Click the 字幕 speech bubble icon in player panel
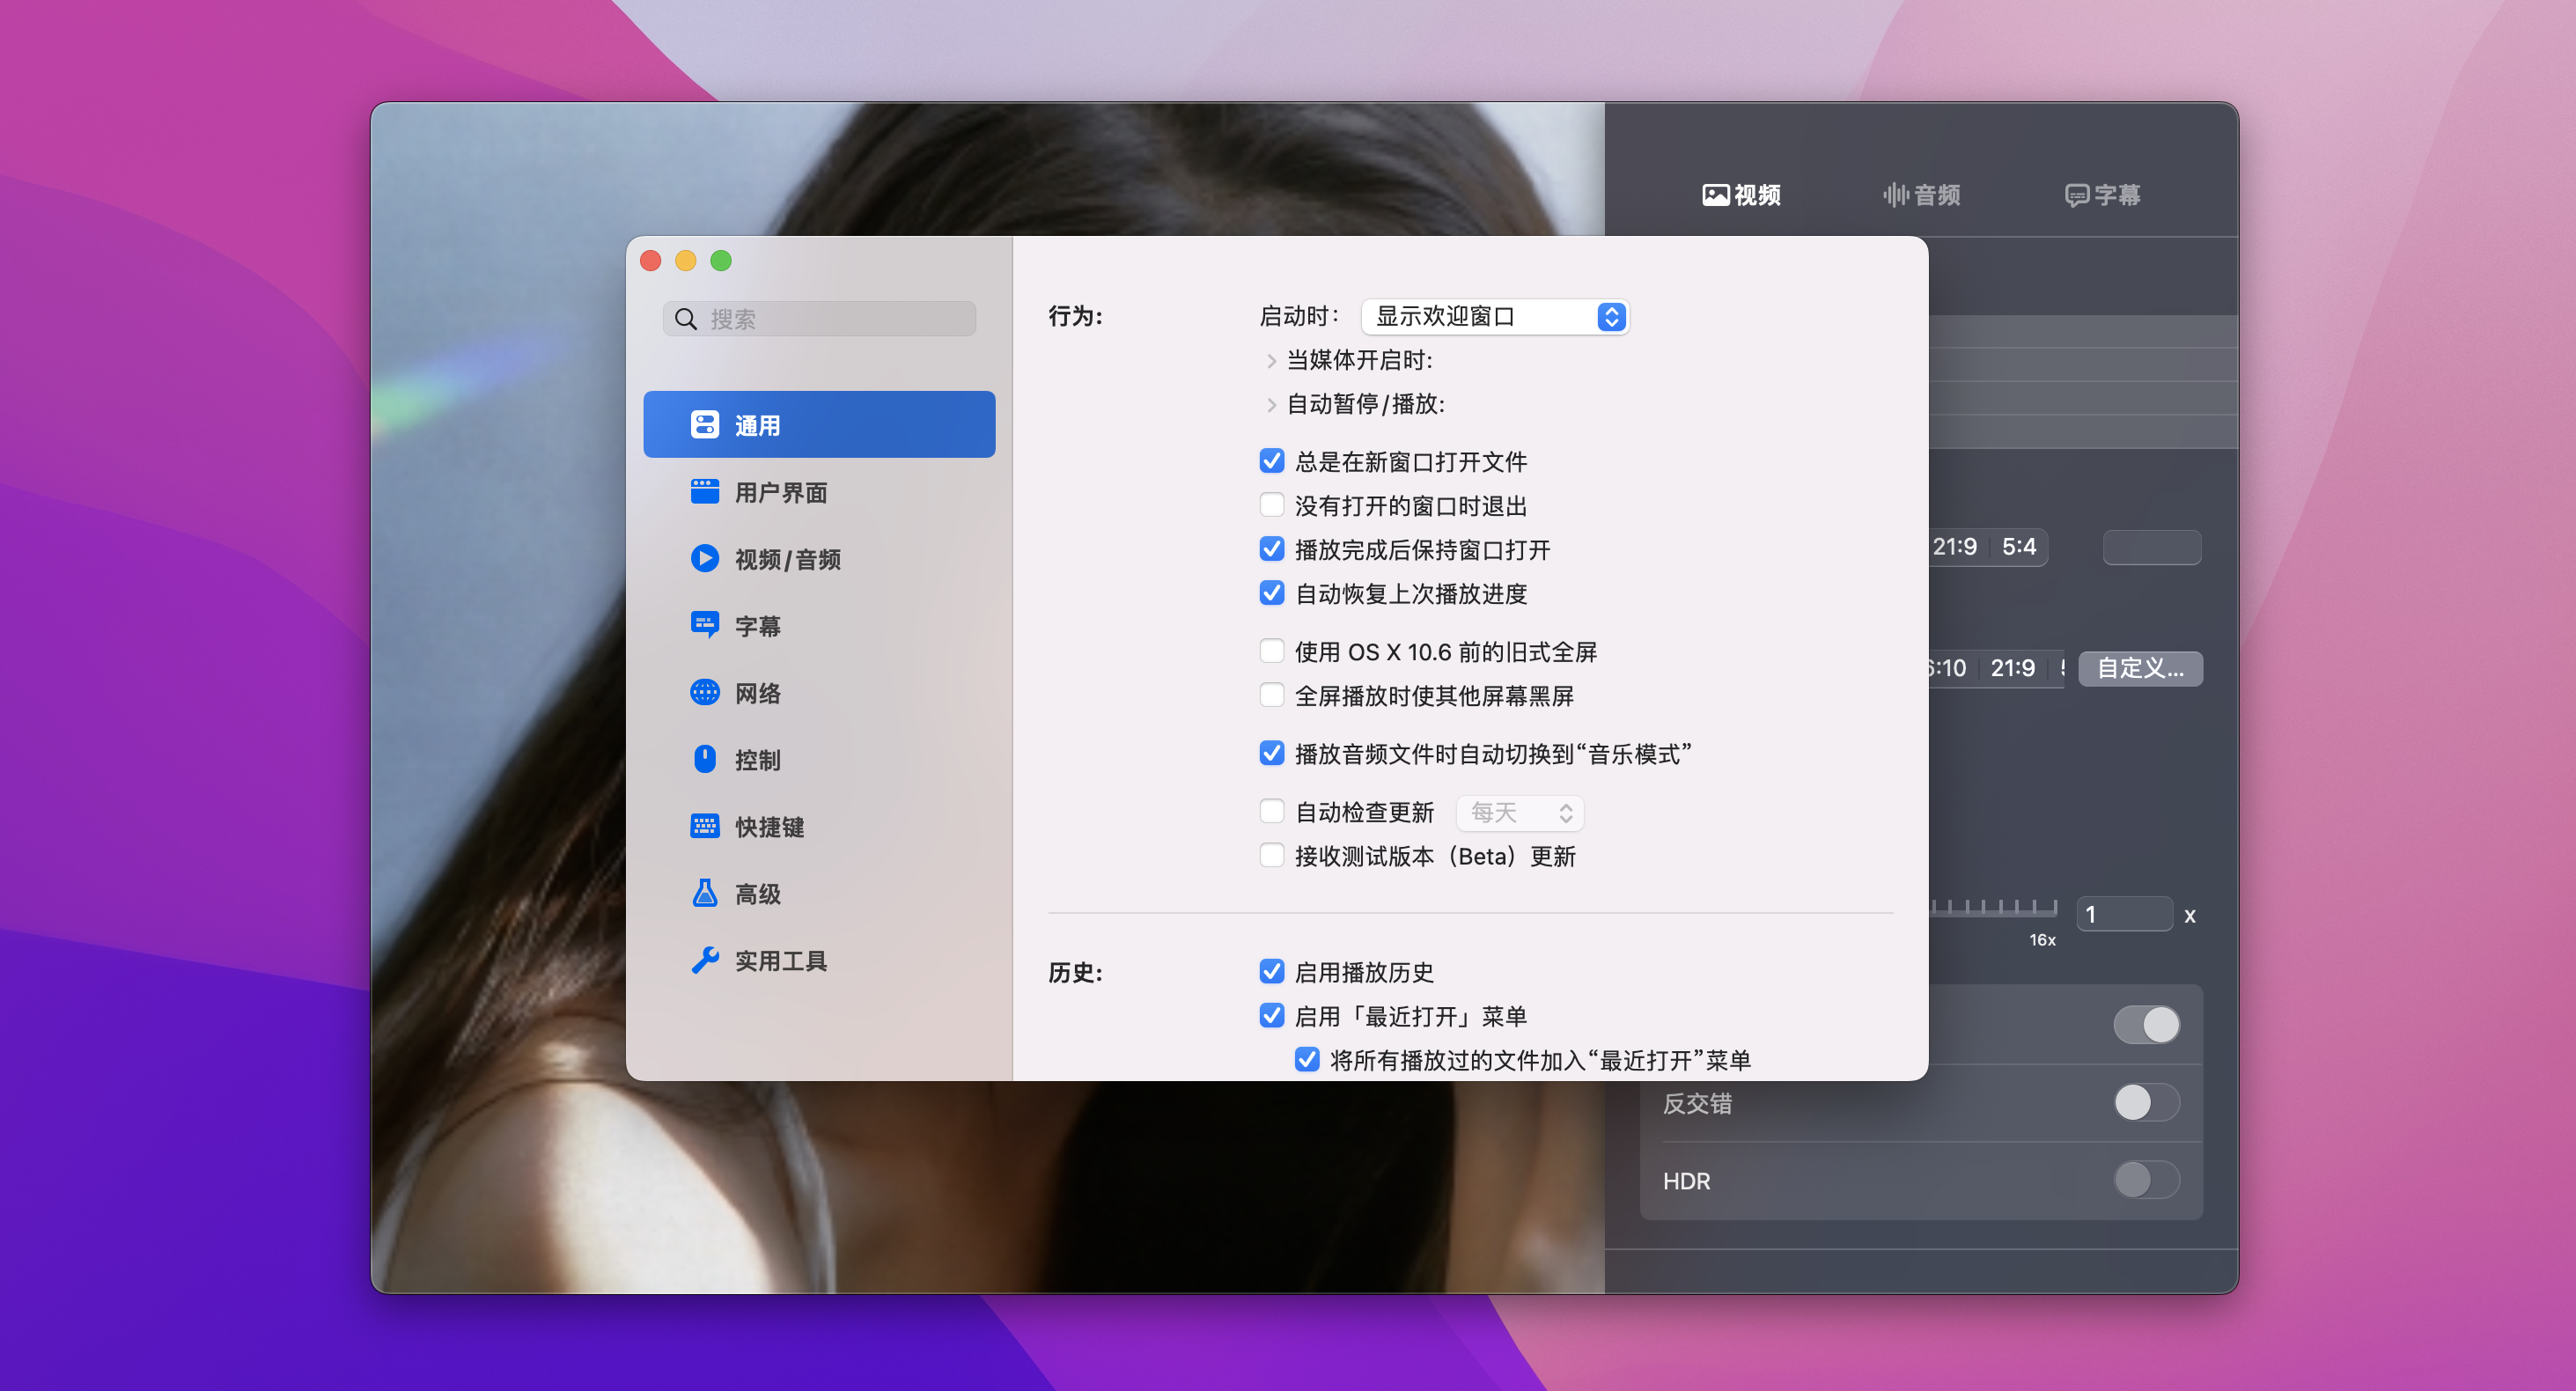 tap(2077, 195)
